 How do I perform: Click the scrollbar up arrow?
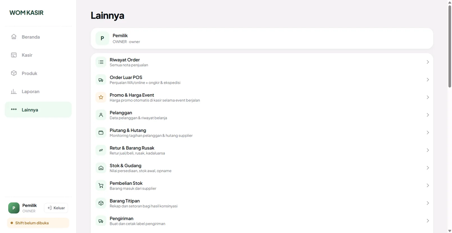(x=450, y=2)
